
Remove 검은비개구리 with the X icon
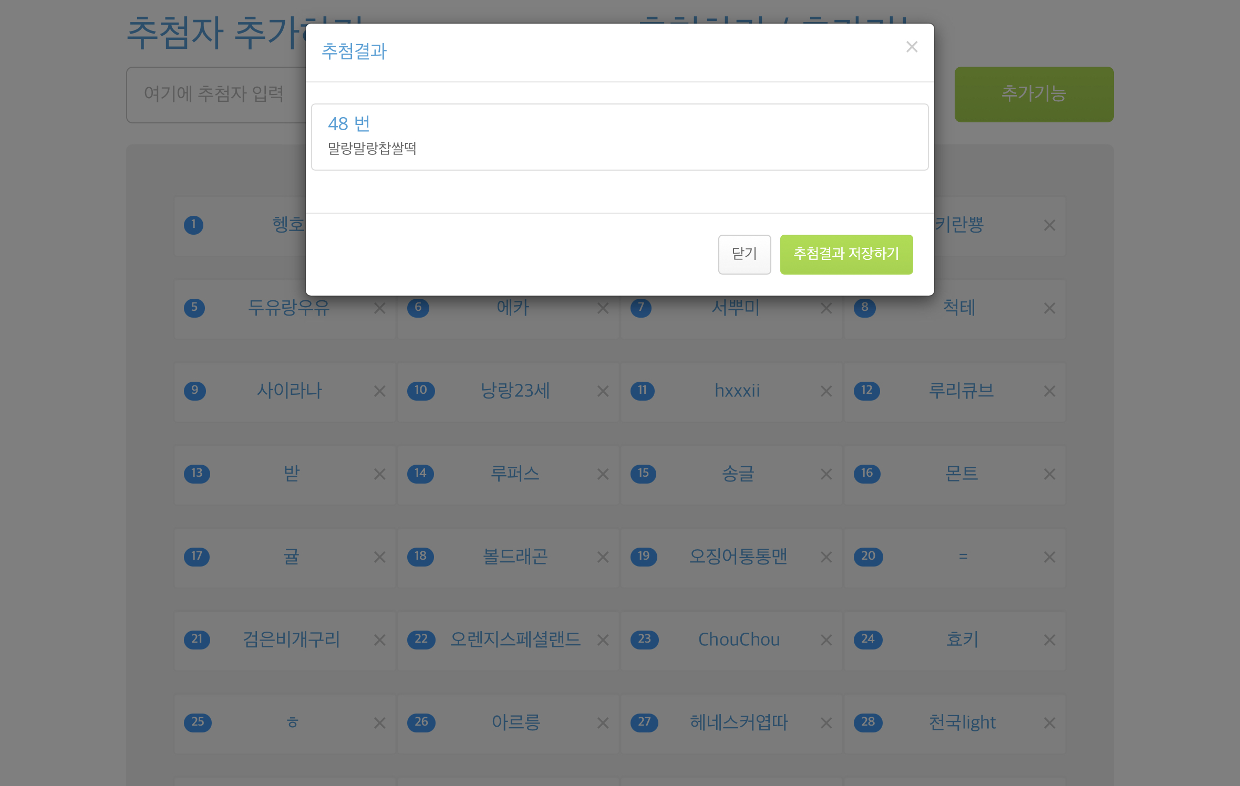click(x=379, y=640)
